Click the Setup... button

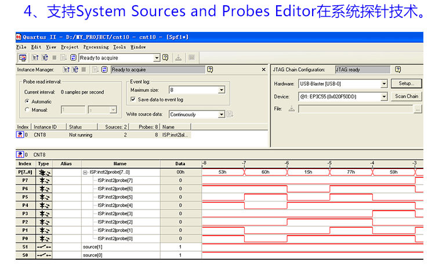(406, 83)
